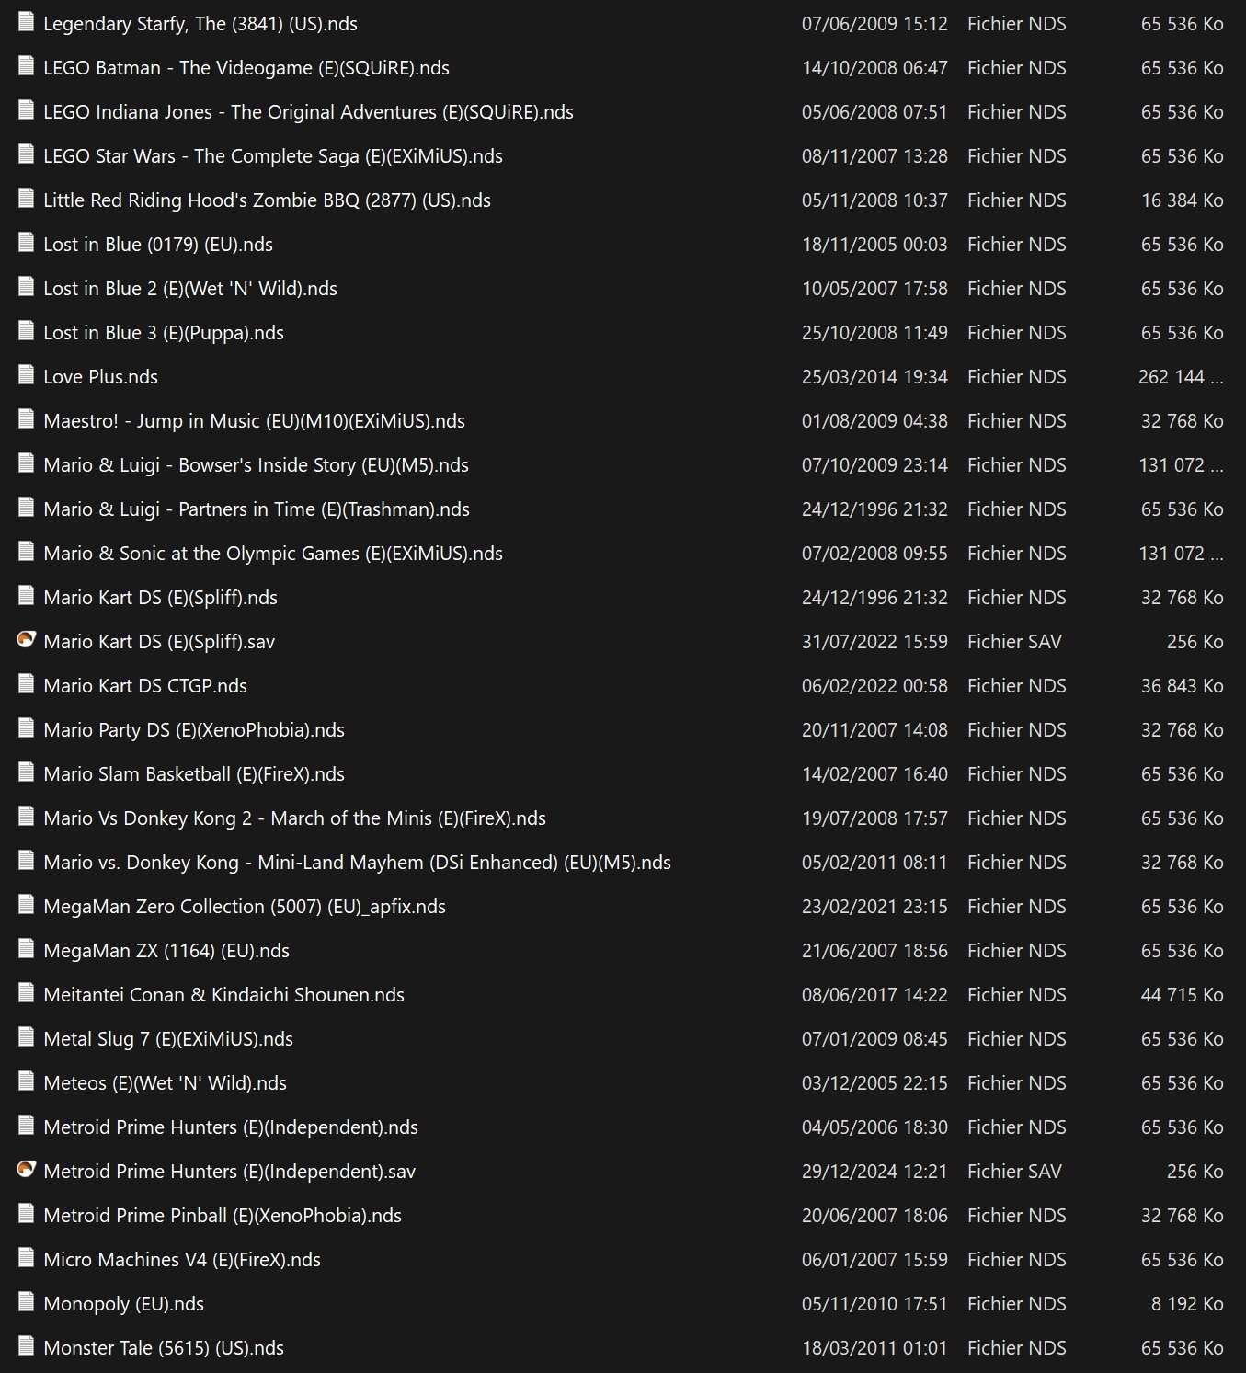Select "Meitantei Conan & Kindaichi Shounen.nds" name
Viewport: 1246px width, 1373px height.
point(224,995)
